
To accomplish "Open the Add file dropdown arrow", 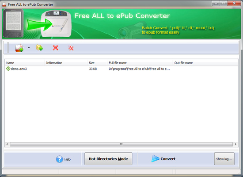I will [x=29, y=48].
